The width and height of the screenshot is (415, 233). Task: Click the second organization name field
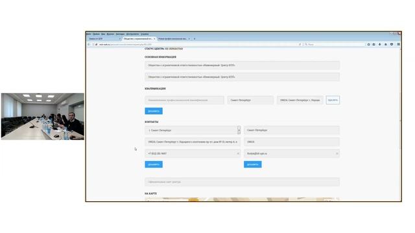(x=242, y=77)
